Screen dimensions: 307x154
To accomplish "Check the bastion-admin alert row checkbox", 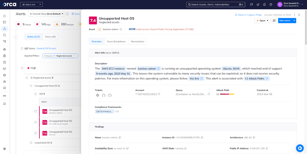I will point(36,111).
